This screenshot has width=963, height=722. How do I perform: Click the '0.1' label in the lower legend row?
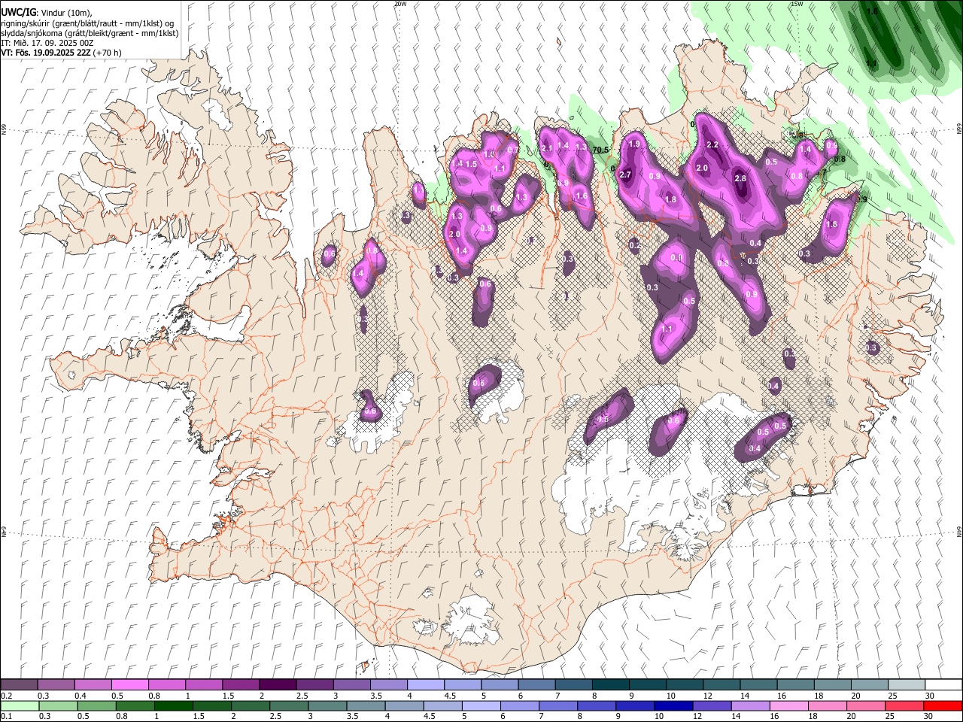point(6,716)
